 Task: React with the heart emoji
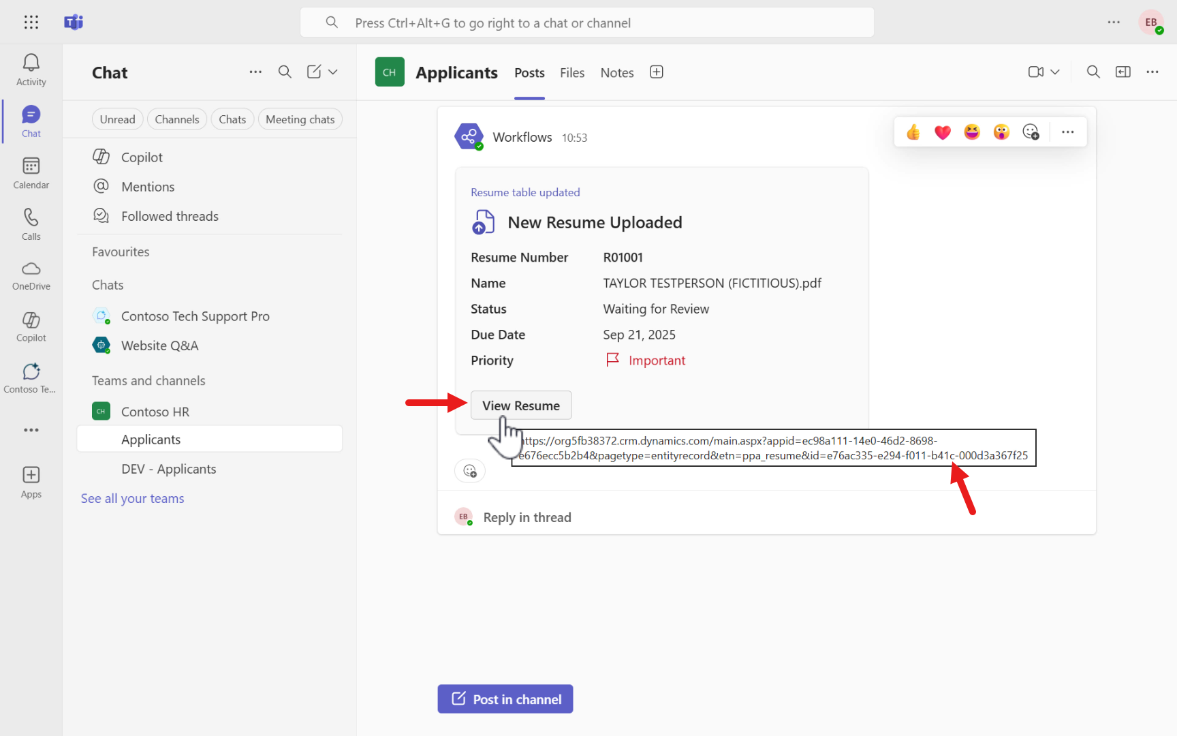tap(942, 132)
